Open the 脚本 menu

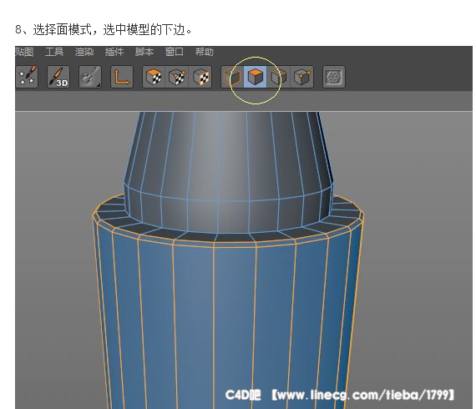tap(144, 52)
